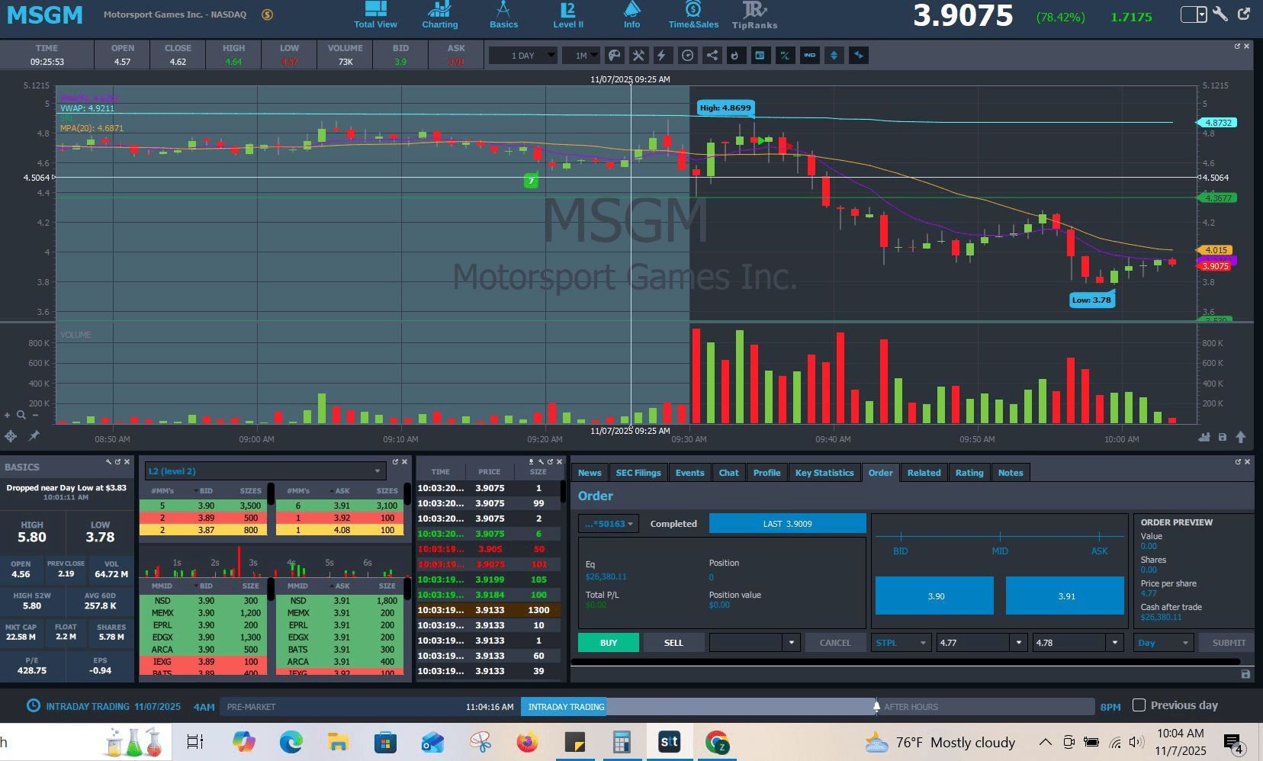
Task: Open chart color palette settings
Action: pos(614,55)
